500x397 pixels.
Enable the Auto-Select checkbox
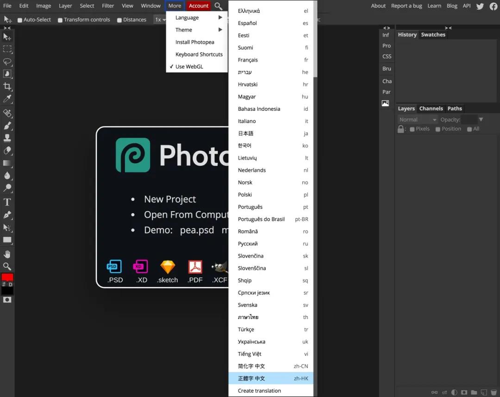20,20
